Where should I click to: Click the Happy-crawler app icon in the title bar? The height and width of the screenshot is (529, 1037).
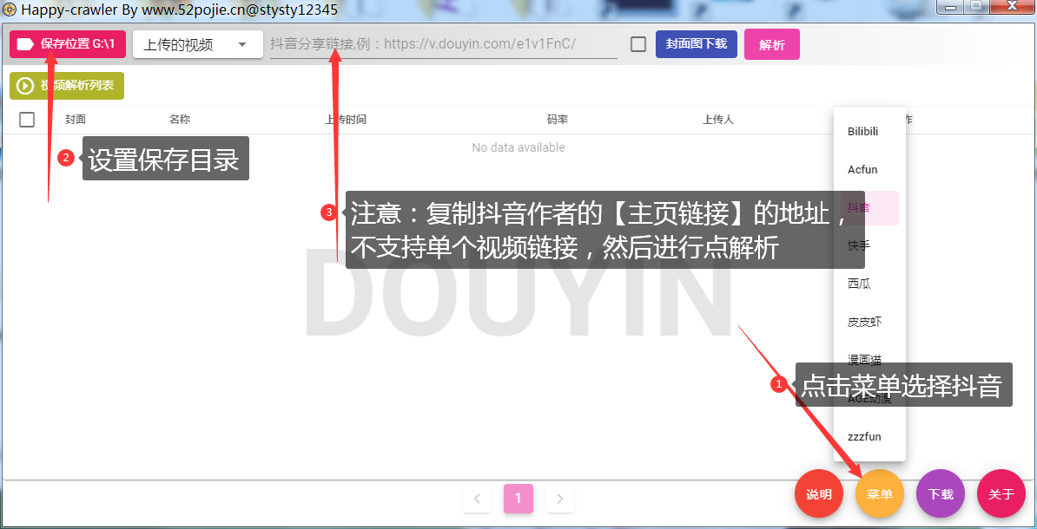pos(10,10)
